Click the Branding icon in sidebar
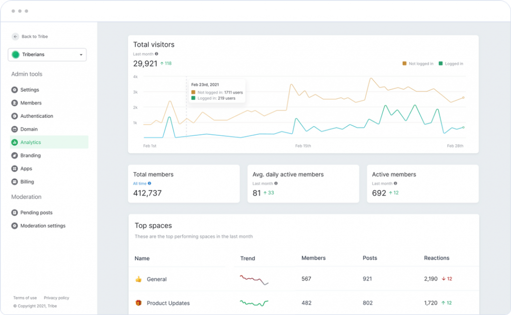 15,156
